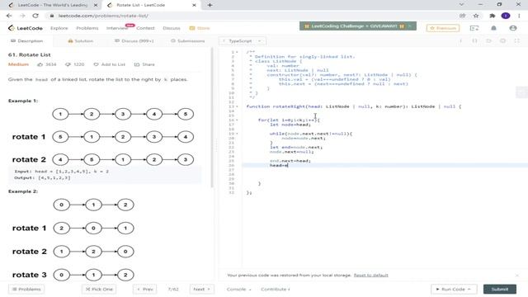Click the side feedback tab on right edge
The image size is (528, 297).
coord(522,92)
